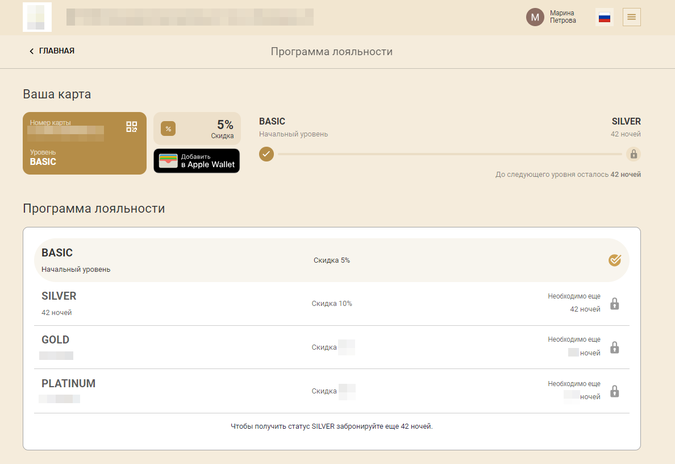Click the Чтобы получить статус SILVER note
The image size is (675, 464).
click(331, 426)
